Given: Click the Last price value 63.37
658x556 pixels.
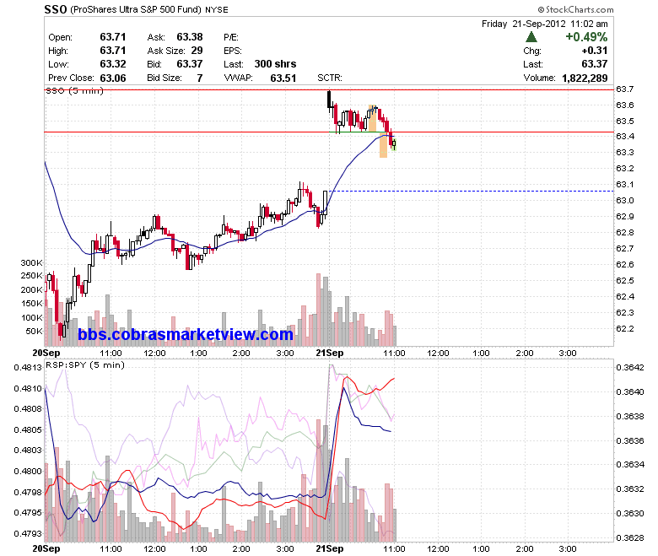Looking at the screenshot, I should pos(595,64).
